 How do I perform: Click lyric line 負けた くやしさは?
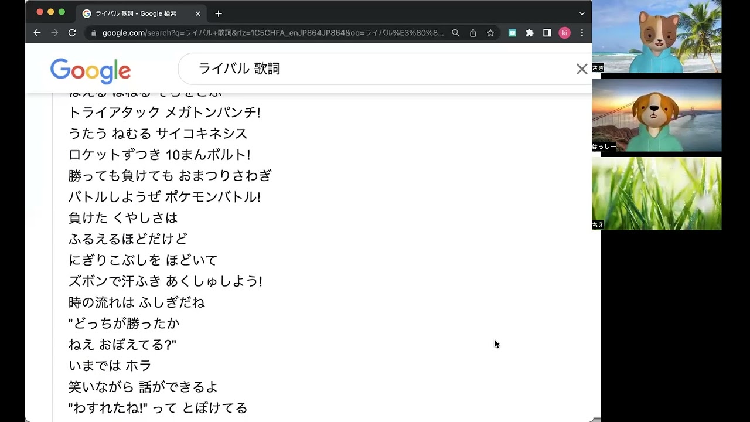tap(123, 218)
